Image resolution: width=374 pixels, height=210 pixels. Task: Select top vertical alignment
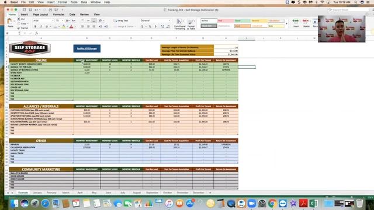82,21
